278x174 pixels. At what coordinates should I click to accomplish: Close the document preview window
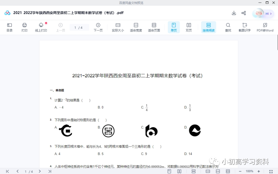[x=274, y=3]
